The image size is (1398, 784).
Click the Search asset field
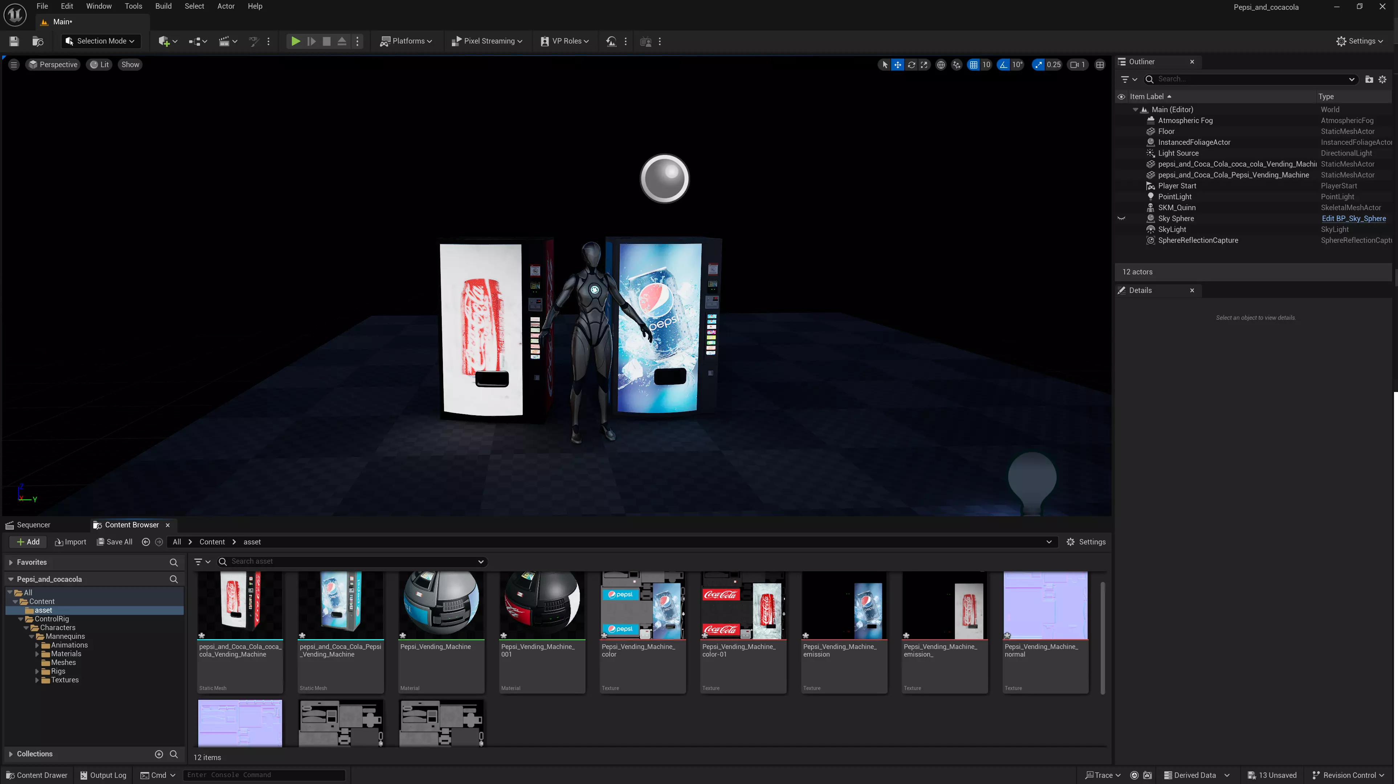point(352,562)
